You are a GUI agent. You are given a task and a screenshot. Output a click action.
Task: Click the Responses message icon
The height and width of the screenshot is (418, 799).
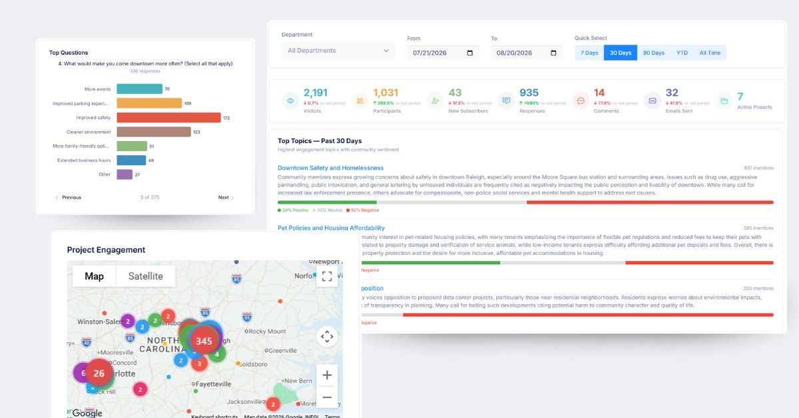[x=507, y=101]
